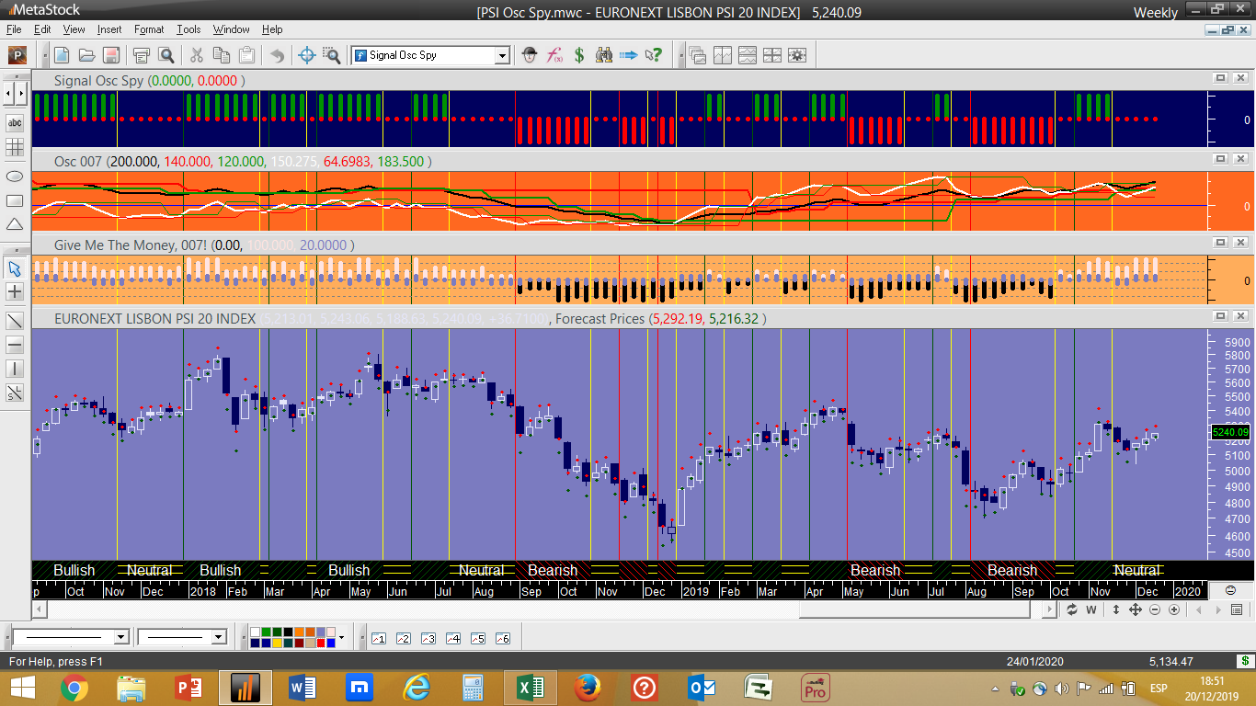Screen dimensions: 1256x706
Task: Open the Tools menu
Action: [188, 29]
